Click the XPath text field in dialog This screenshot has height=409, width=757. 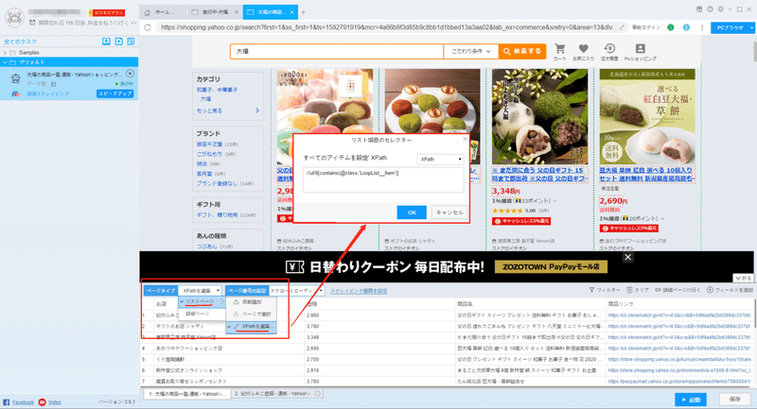383,179
